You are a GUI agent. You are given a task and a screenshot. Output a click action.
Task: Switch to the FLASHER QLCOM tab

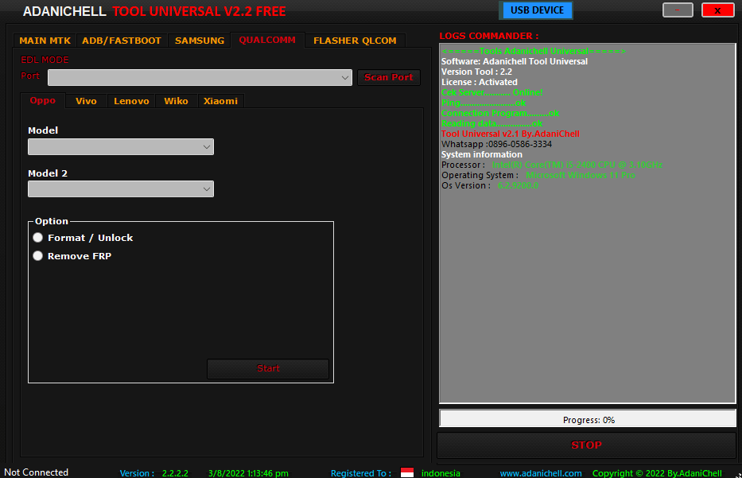click(355, 40)
